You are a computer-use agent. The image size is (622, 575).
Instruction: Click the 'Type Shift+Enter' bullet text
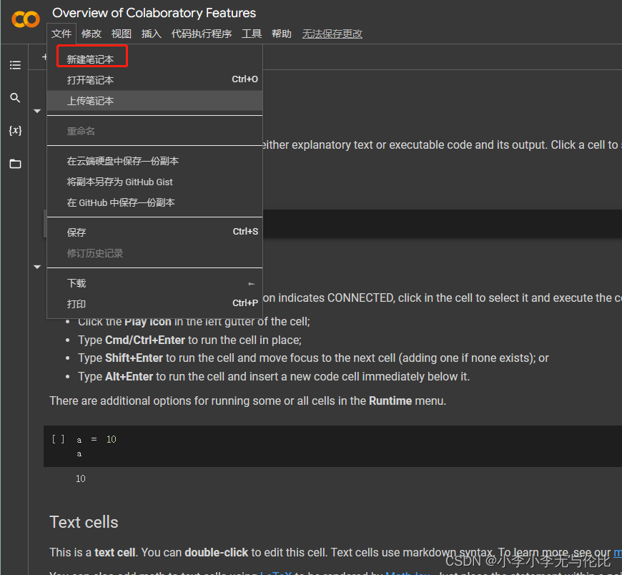(313, 358)
